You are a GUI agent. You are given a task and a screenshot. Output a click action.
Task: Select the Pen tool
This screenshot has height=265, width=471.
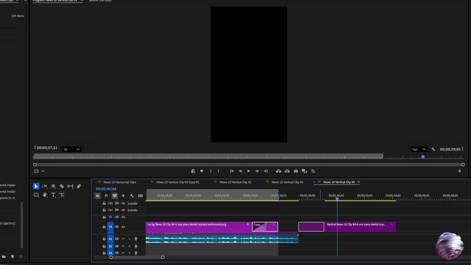[79, 186]
